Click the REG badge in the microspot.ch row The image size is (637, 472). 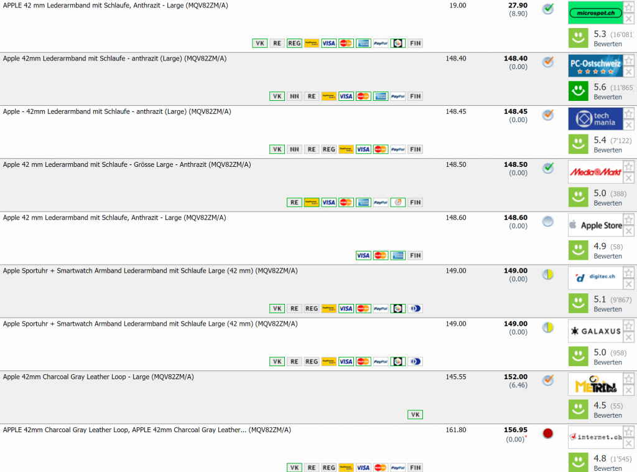(294, 43)
